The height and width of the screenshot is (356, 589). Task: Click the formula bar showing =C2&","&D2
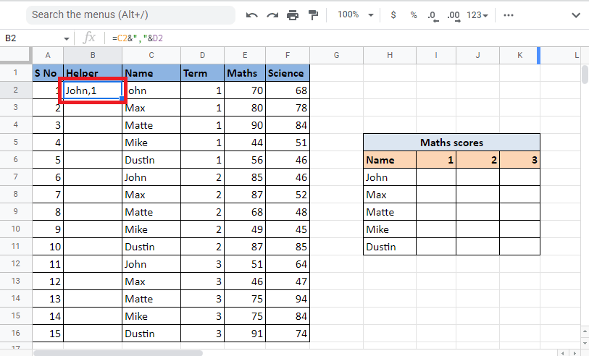pyautogui.click(x=346, y=38)
